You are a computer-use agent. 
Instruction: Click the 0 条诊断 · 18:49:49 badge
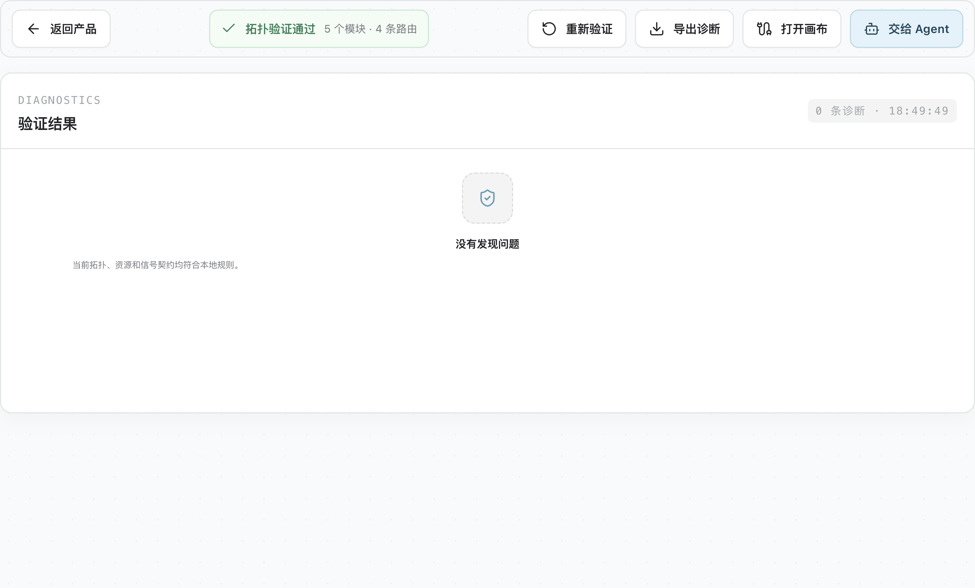click(882, 111)
